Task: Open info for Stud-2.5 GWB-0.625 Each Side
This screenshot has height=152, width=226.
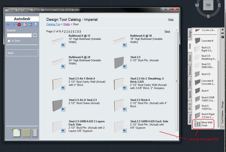Action: pyautogui.click(x=125, y=130)
